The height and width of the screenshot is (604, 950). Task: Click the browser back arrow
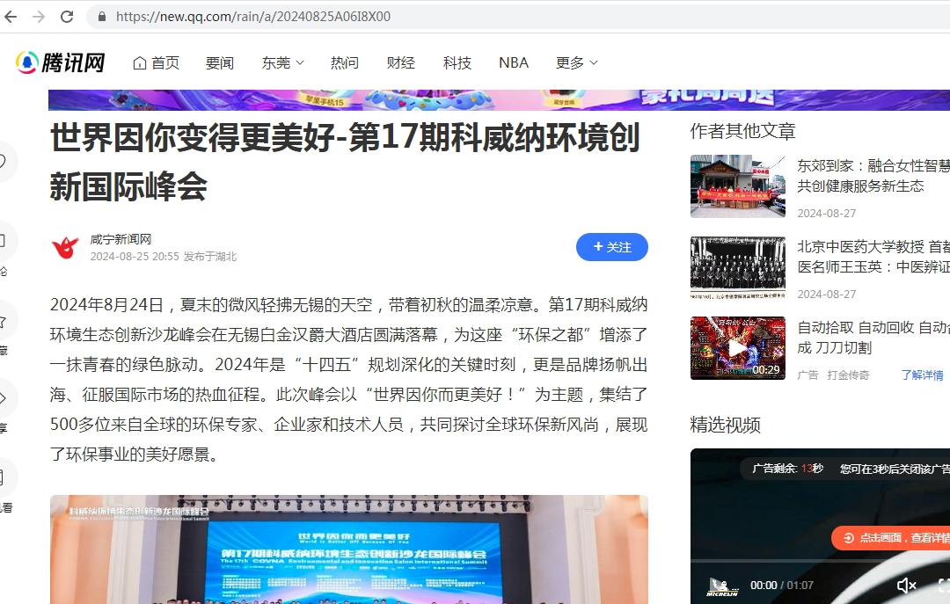11,16
